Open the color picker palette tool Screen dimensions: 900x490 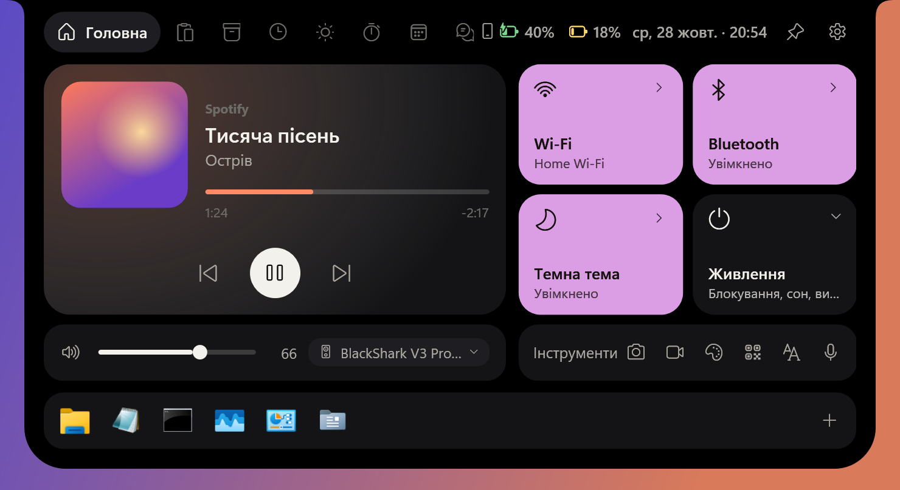(x=714, y=352)
